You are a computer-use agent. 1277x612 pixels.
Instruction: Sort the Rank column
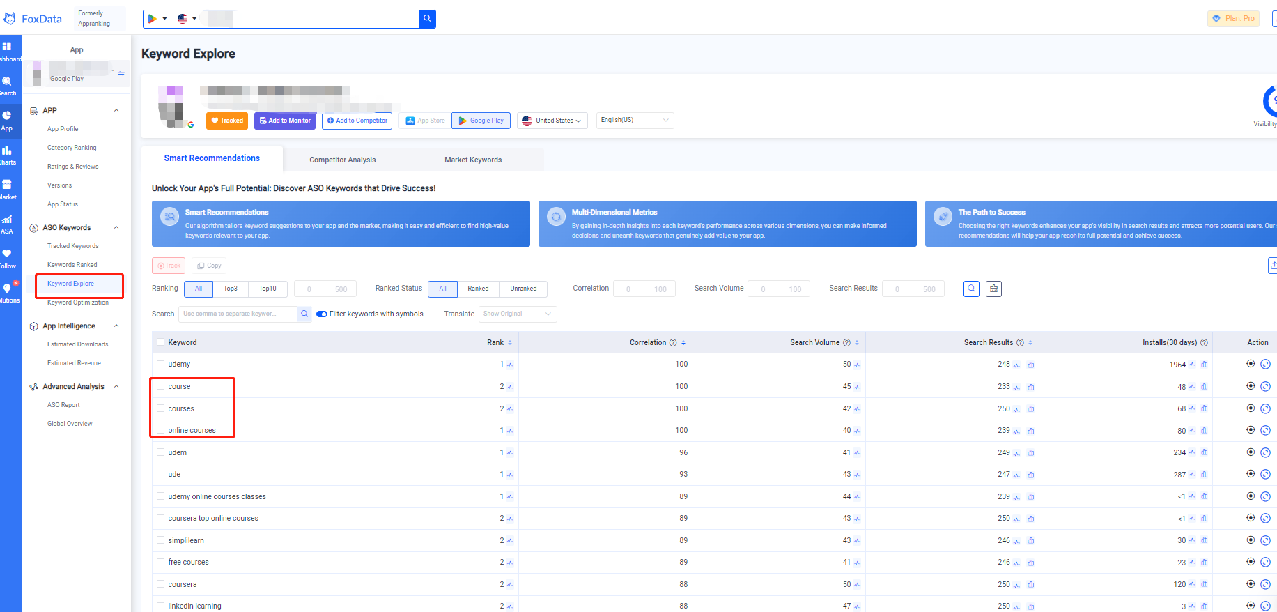tap(510, 343)
